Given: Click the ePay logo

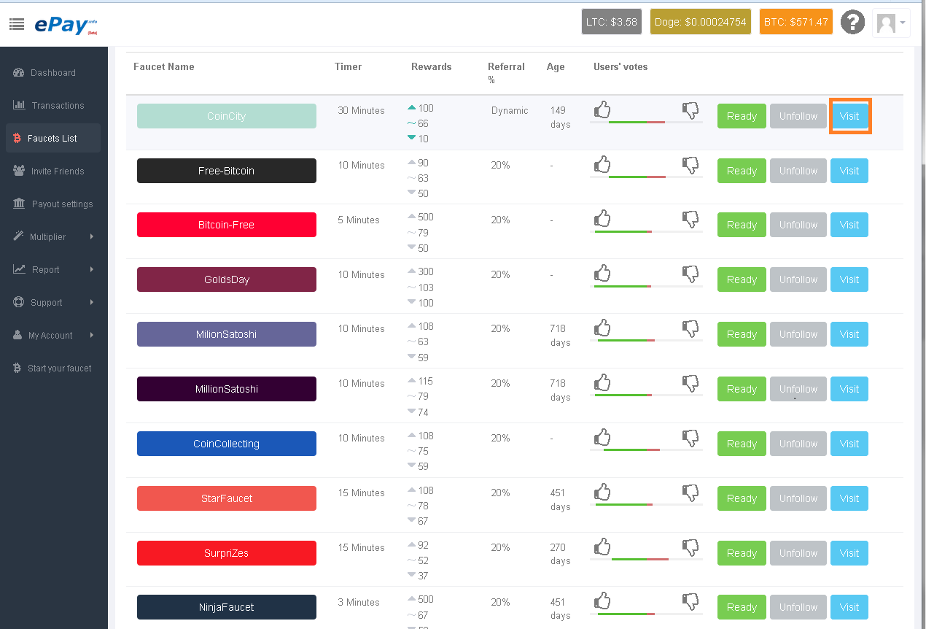Looking at the screenshot, I should [66, 24].
